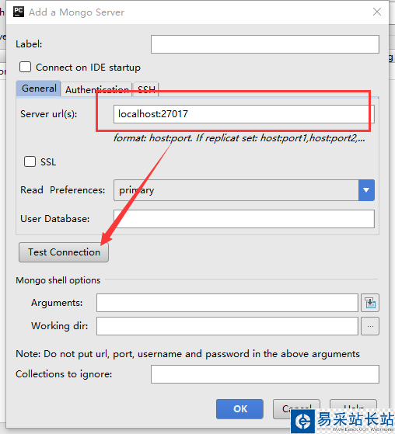395x434 pixels.
Task: Confirm with the OK button
Action: [239, 409]
